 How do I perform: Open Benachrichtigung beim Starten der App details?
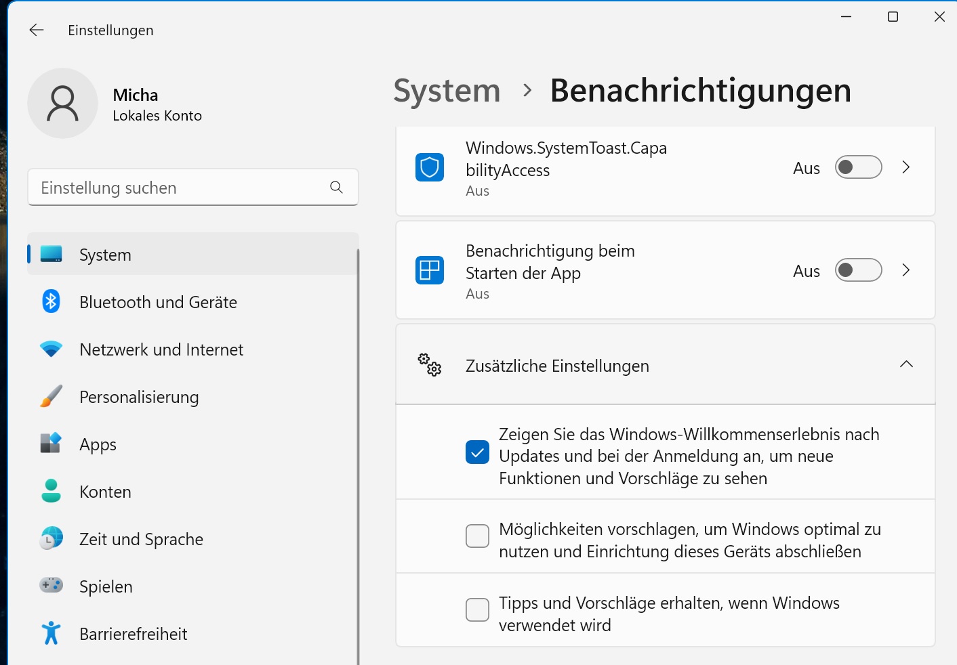[906, 270]
